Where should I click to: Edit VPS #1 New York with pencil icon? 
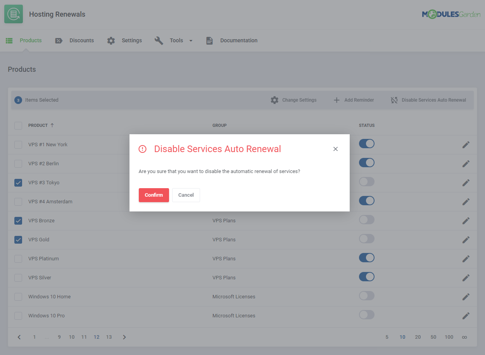coord(466,144)
